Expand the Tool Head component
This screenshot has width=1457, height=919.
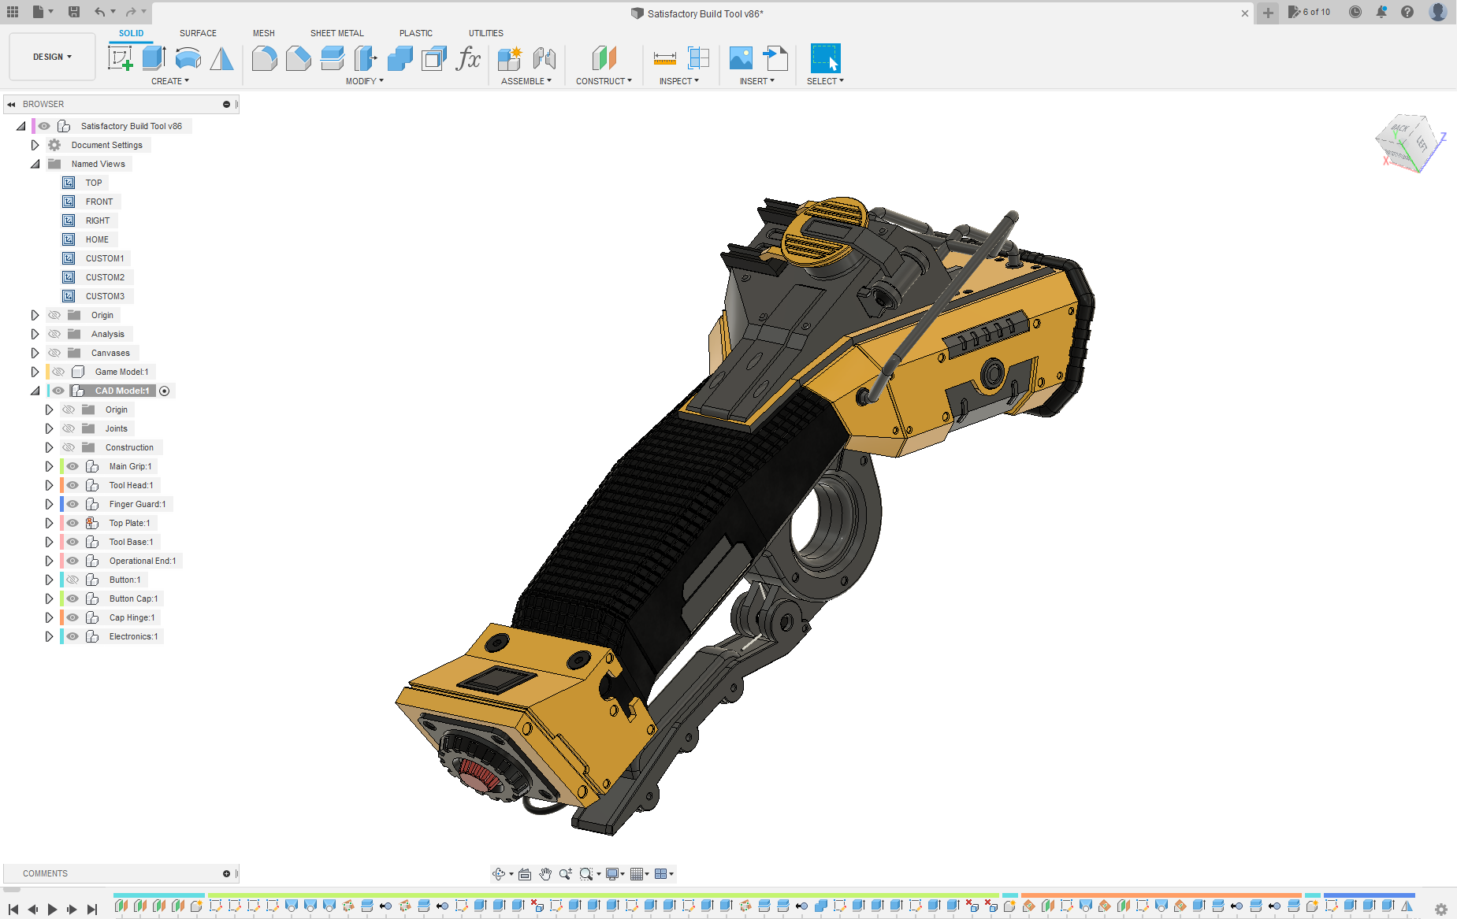click(49, 485)
